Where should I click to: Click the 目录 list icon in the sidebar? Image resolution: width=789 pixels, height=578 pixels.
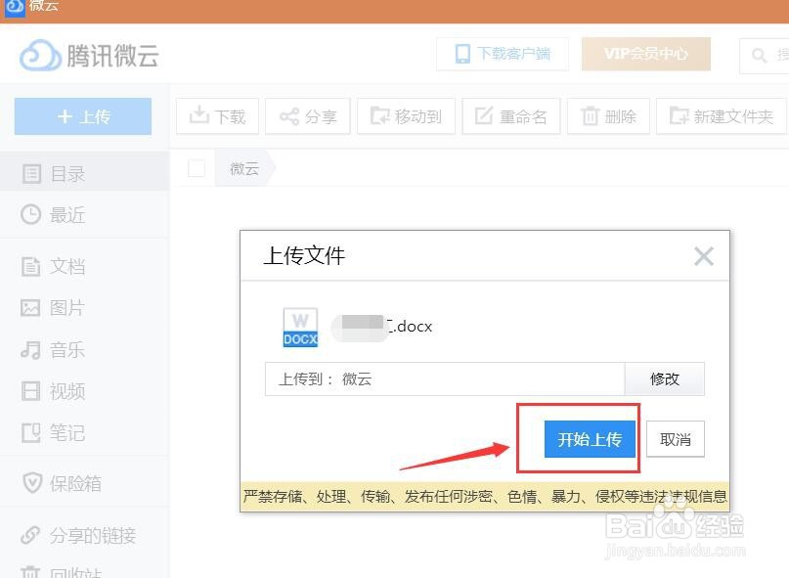click(x=31, y=174)
